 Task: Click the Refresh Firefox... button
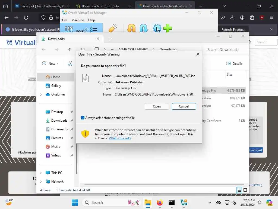pos(233,29)
